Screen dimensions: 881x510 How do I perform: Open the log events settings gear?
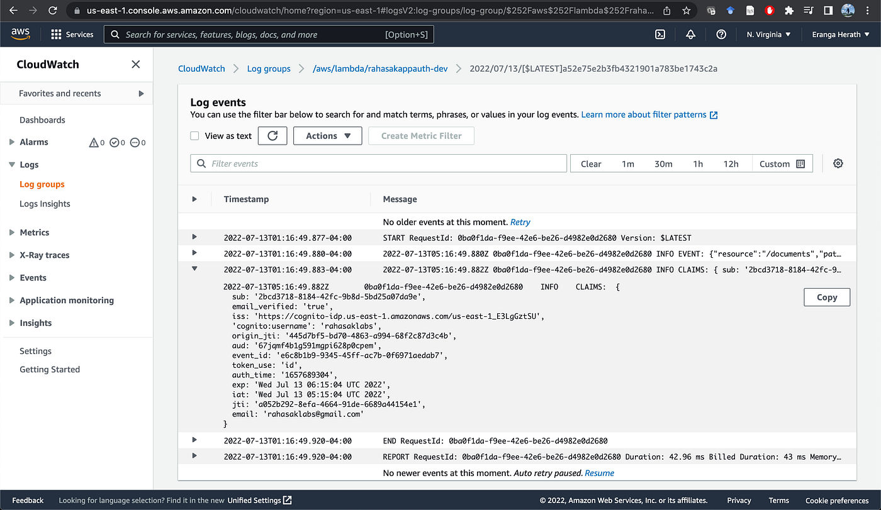tap(838, 164)
